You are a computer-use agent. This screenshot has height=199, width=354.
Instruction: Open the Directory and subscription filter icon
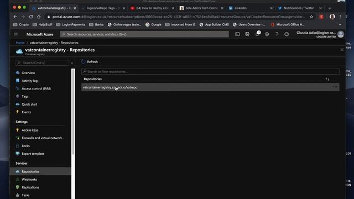coord(247,34)
